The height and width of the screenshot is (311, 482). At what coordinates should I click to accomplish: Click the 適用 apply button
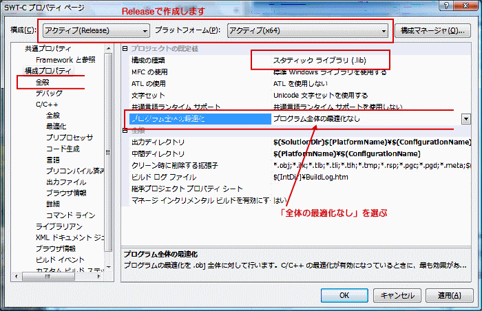(448, 295)
